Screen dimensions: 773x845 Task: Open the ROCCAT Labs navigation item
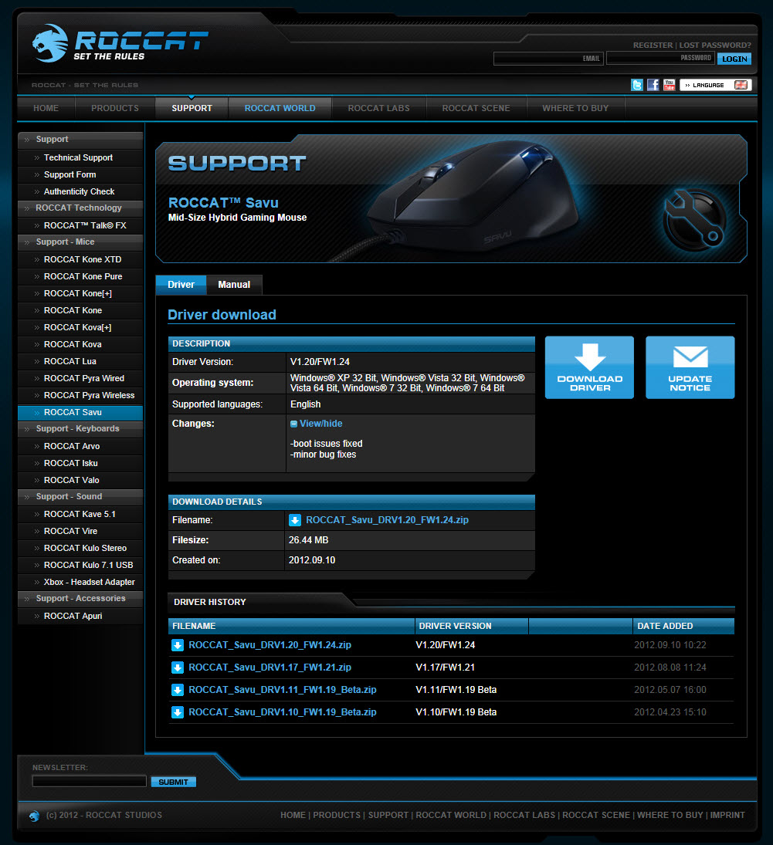pyautogui.click(x=378, y=108)
